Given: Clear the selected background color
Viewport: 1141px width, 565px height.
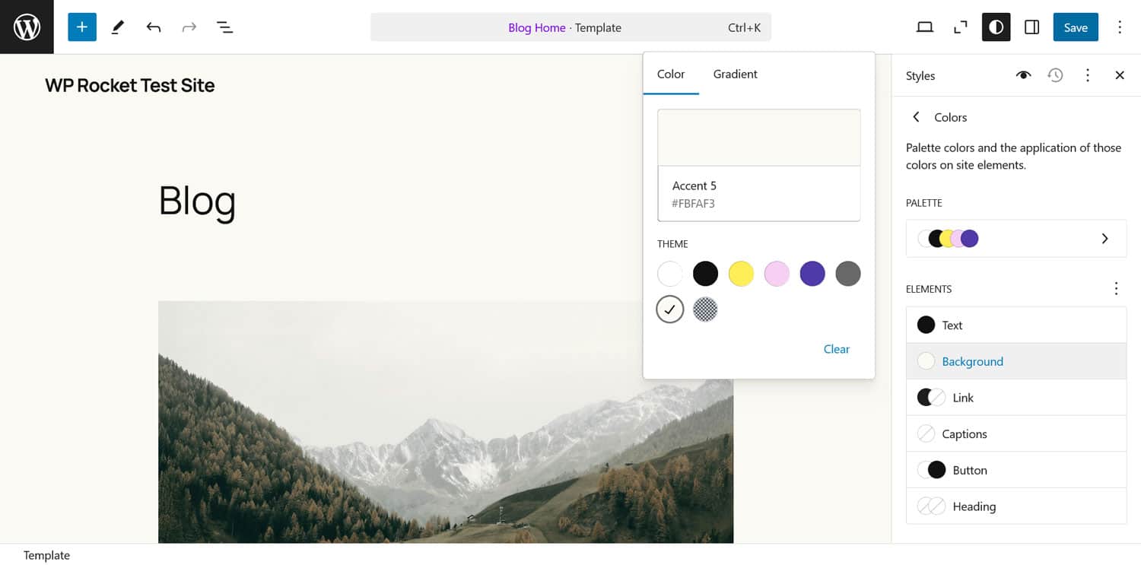Looking at the screenshot, I should point(836,349).
